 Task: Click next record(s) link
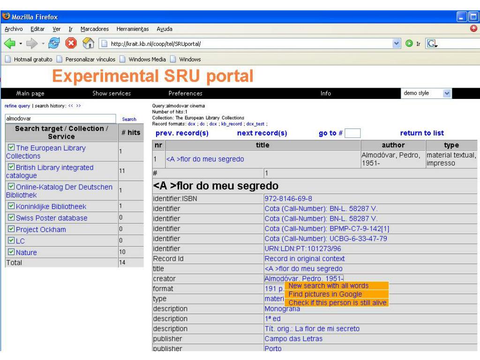tap(262, 133)
